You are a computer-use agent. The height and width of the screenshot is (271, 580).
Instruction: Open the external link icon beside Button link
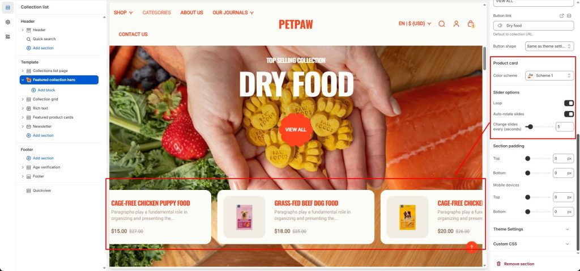[x=561, y=16]
